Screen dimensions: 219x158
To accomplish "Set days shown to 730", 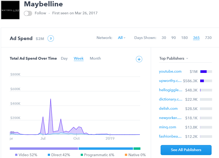I will pyautogui.click(x=208, y=38).
